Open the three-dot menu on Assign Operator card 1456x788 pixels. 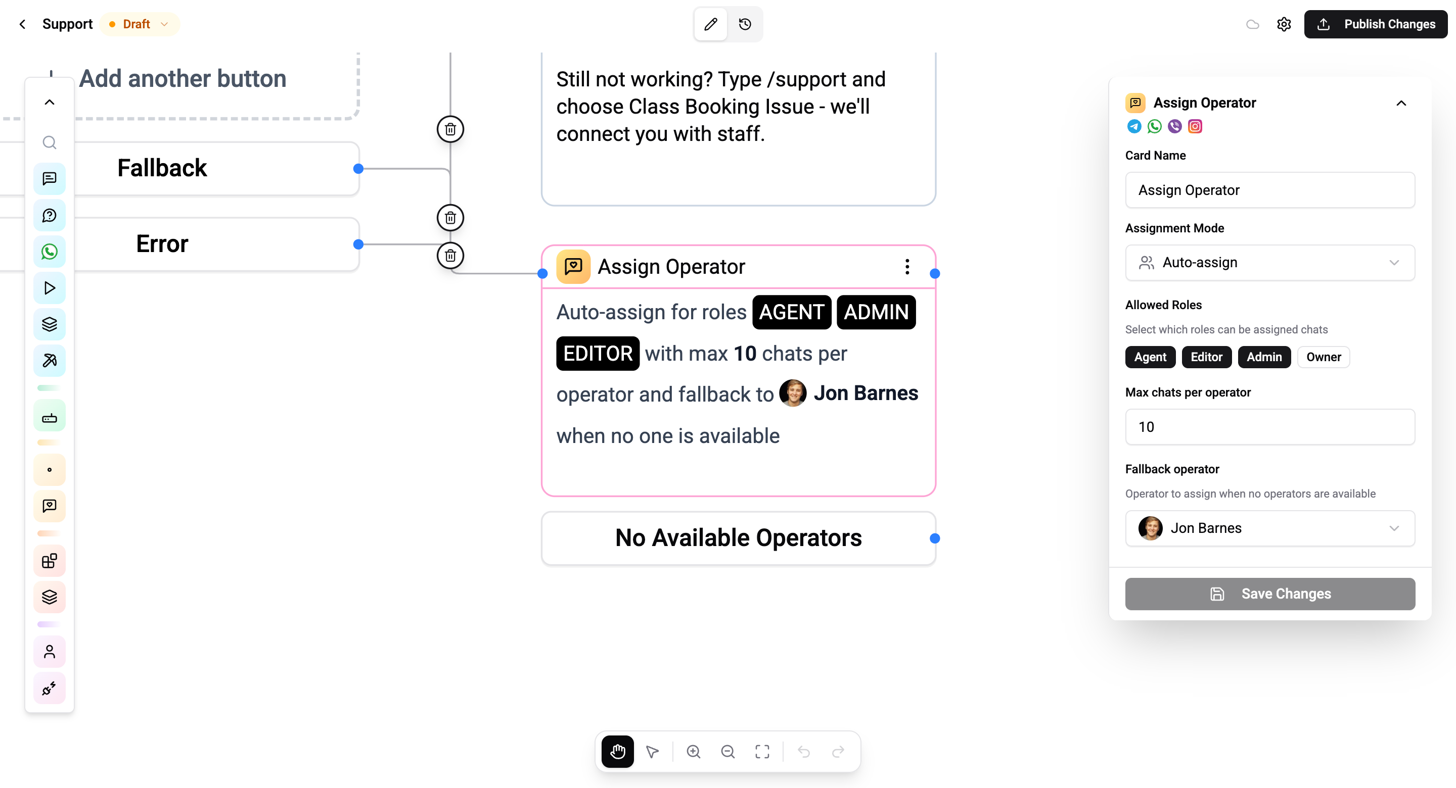point(906,267)
